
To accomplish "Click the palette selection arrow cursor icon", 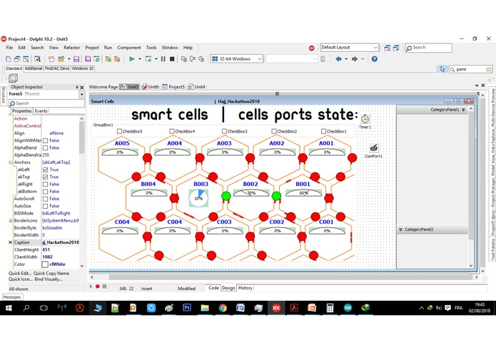I will (x=442, y=69).
